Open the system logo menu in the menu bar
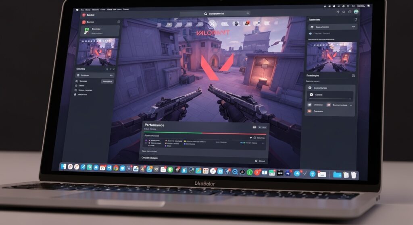The image size is (413, 225). tap(77, 10)
